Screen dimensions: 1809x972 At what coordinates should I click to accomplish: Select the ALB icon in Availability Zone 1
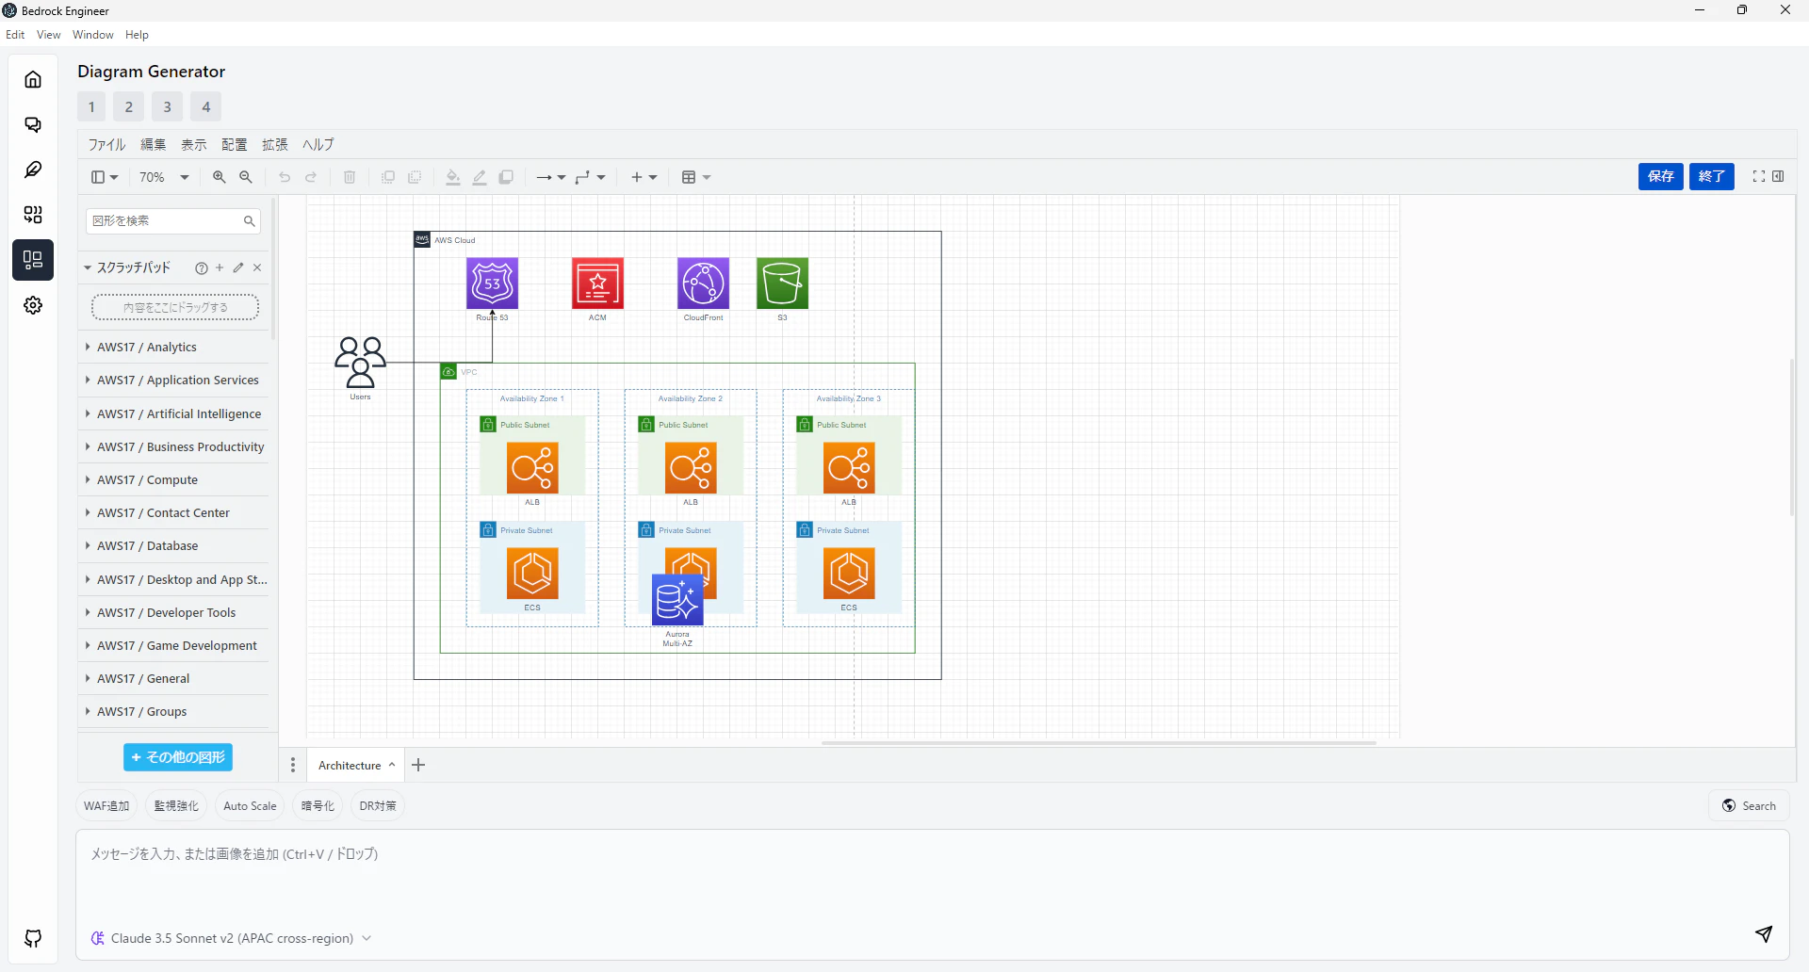coord(532,468)
